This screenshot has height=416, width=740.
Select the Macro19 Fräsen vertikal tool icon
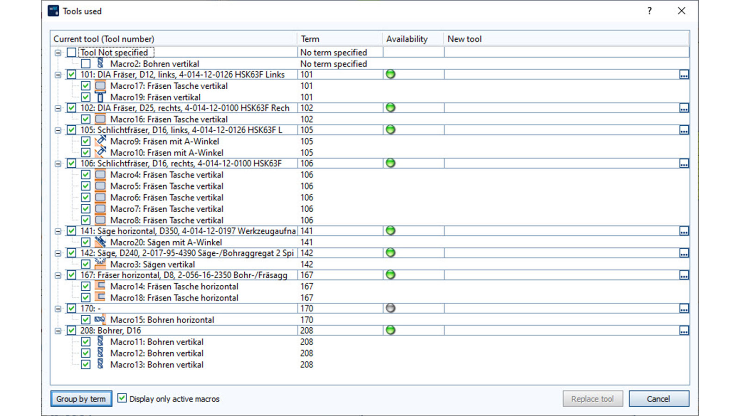point(100,97)
